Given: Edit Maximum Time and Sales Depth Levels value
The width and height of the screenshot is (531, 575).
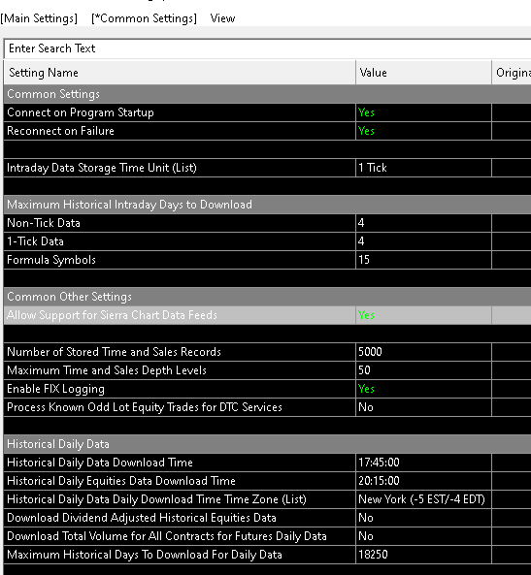Looking at the screenshot, I should click(423, 370).
